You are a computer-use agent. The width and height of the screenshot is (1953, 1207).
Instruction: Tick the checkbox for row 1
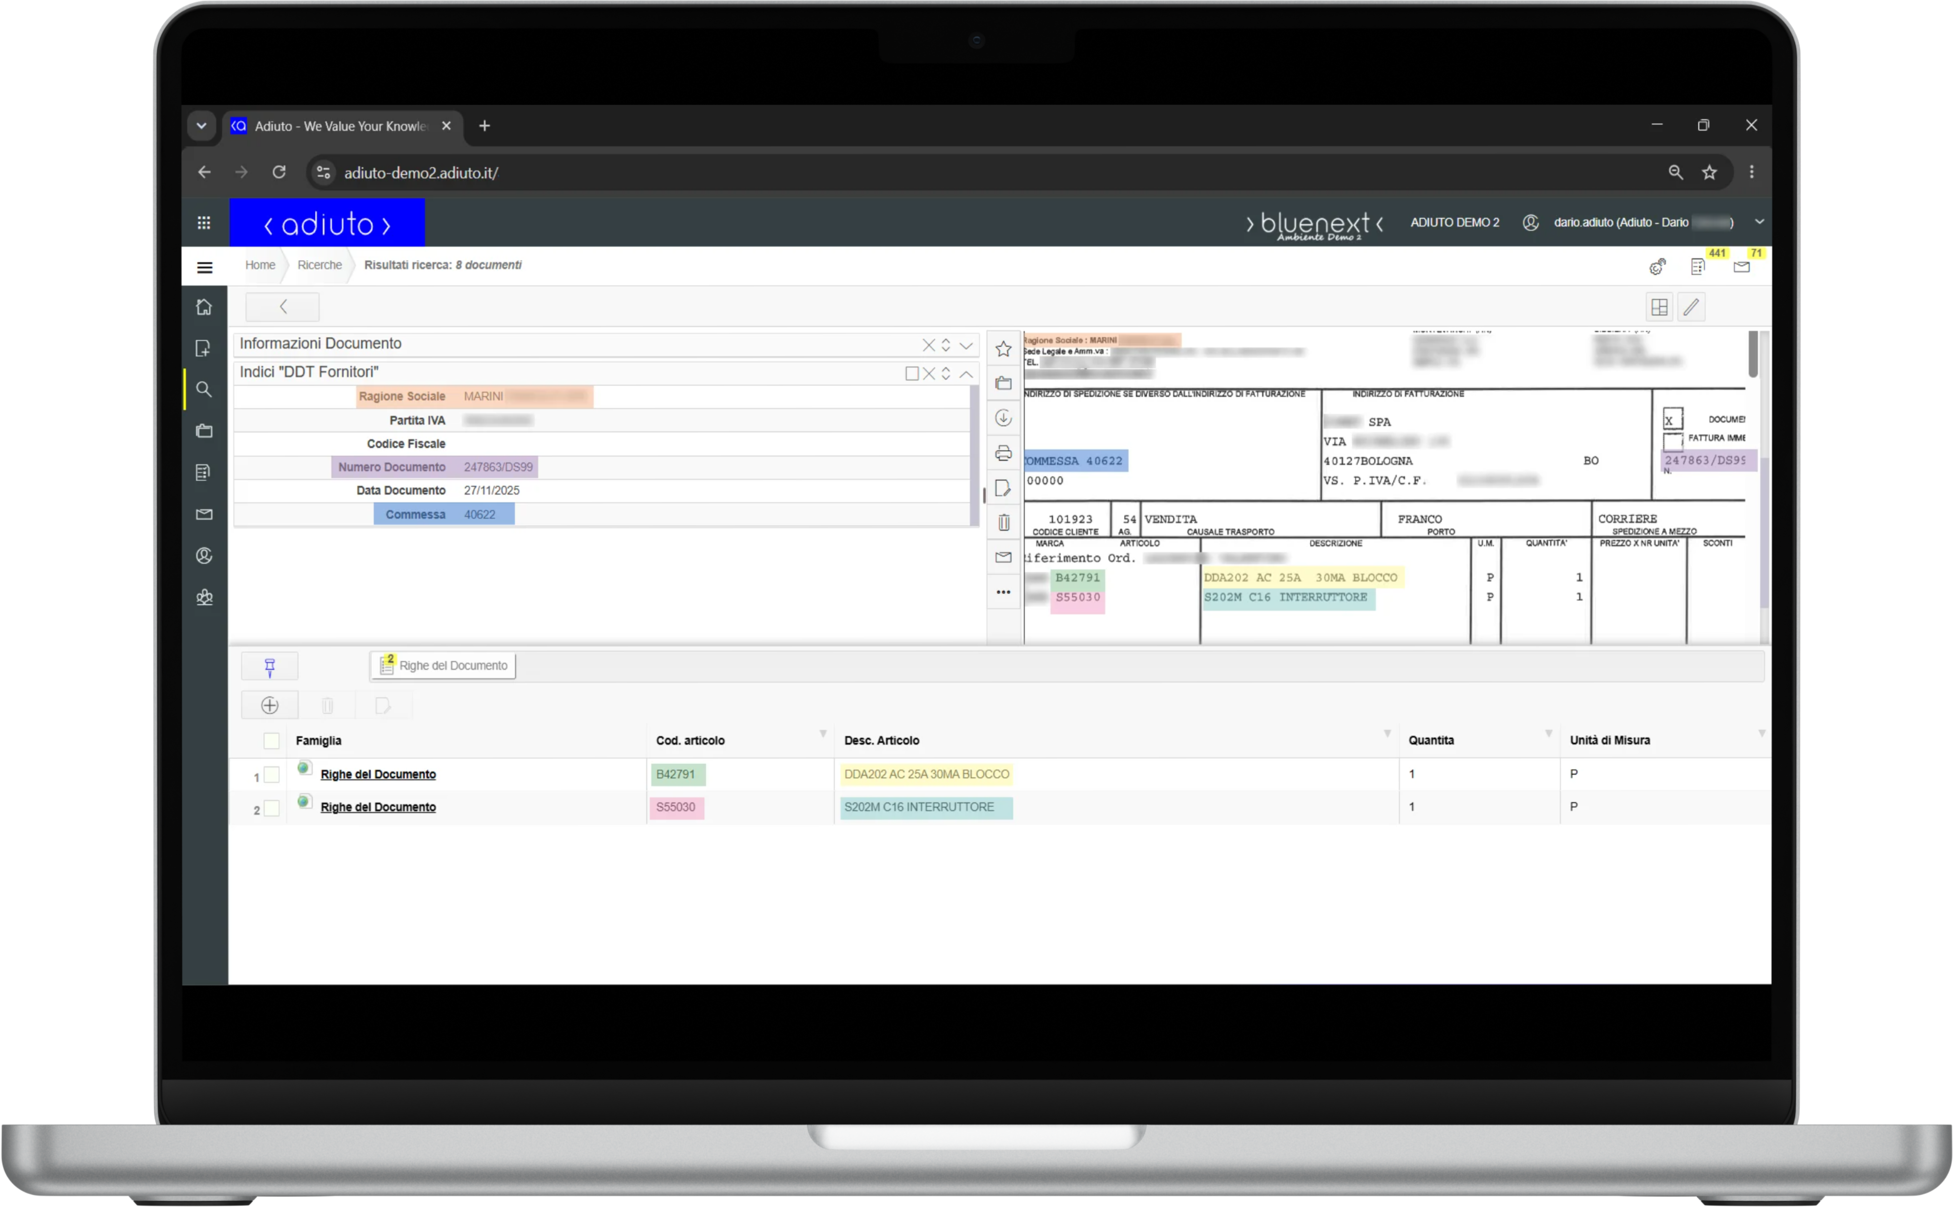(x=272, y=775)
